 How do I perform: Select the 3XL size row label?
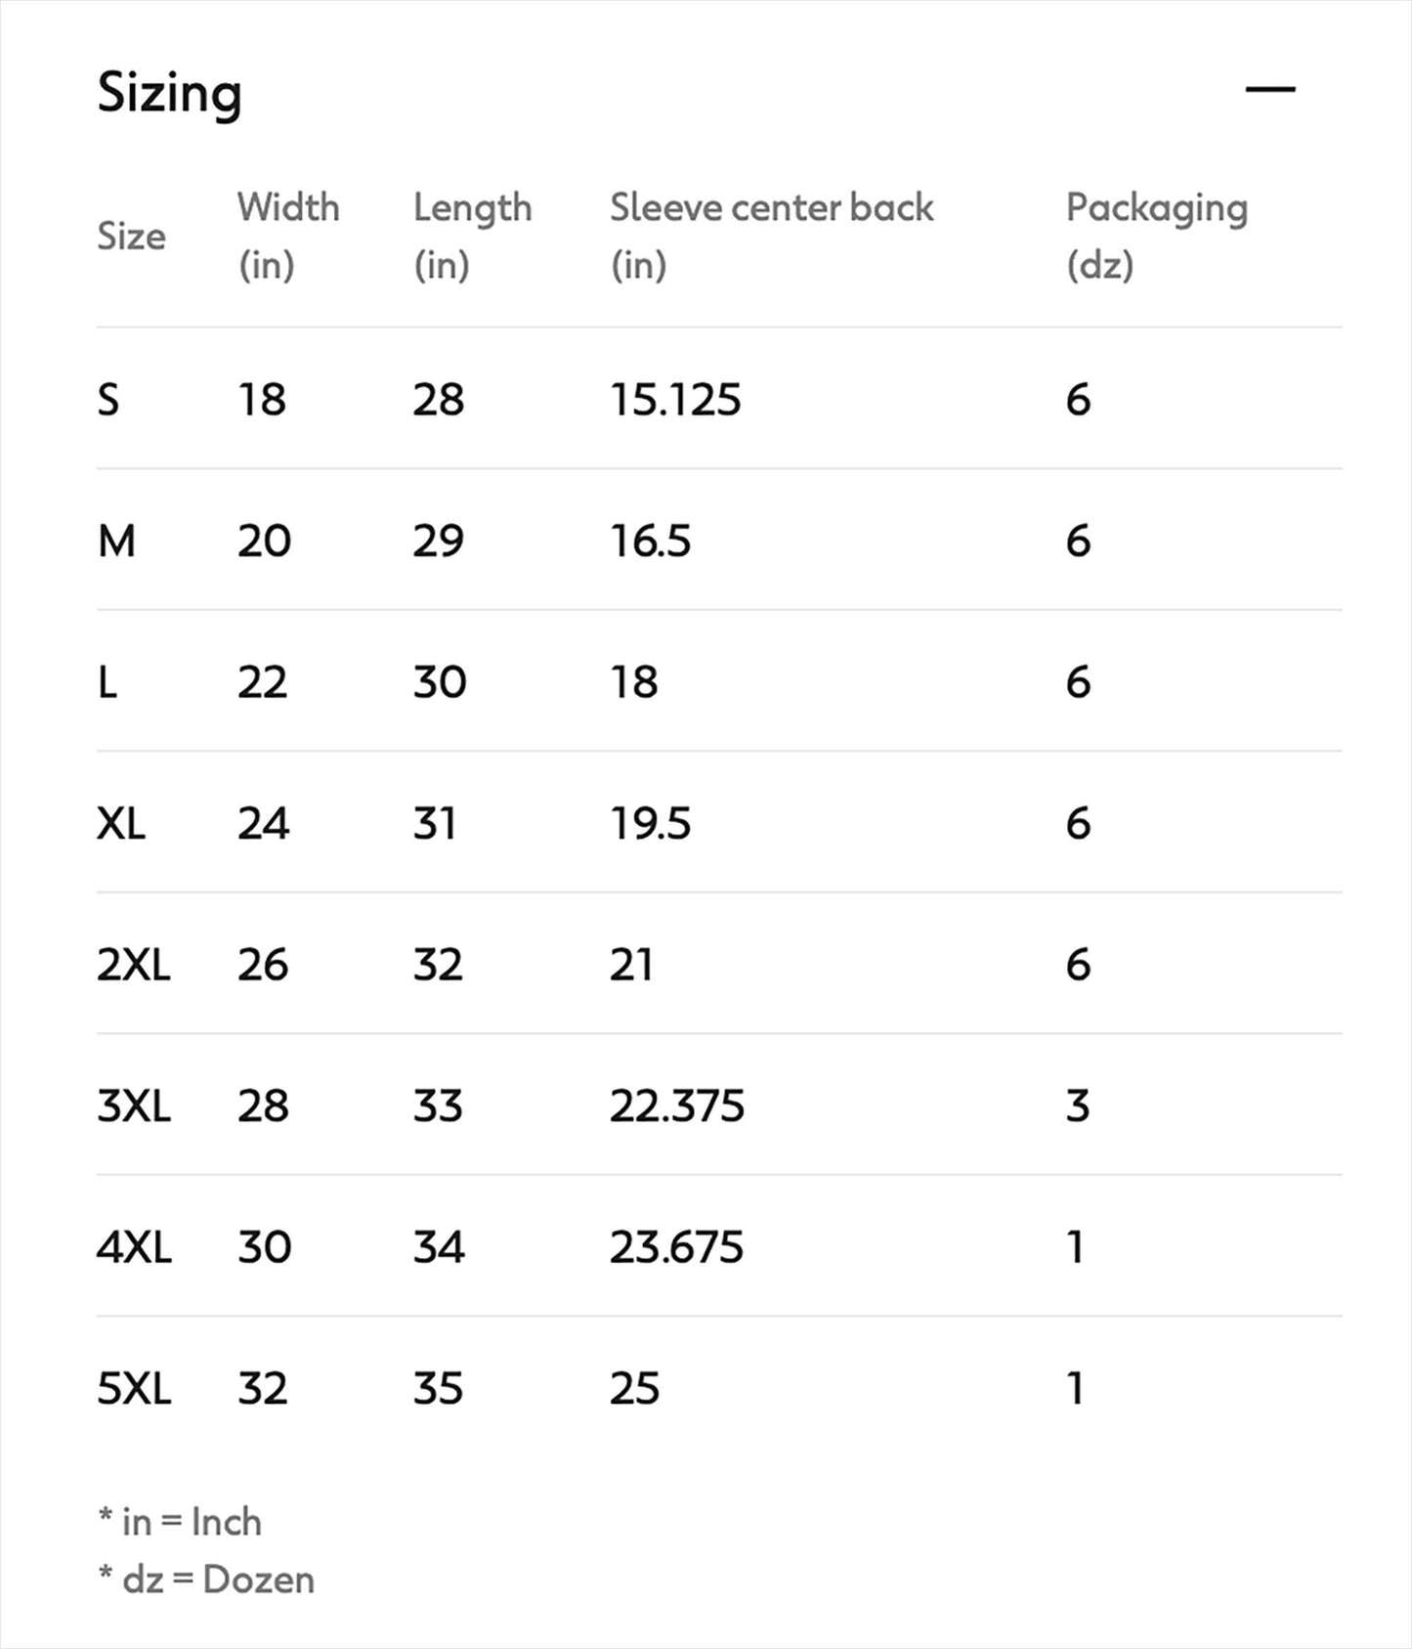tap(132, 1106)
